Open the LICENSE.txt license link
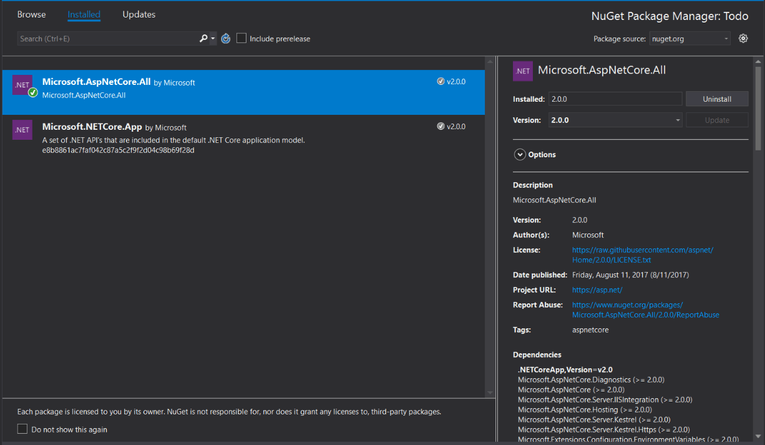The height and width of the screenshot is (445, 765). coord(643,255)
